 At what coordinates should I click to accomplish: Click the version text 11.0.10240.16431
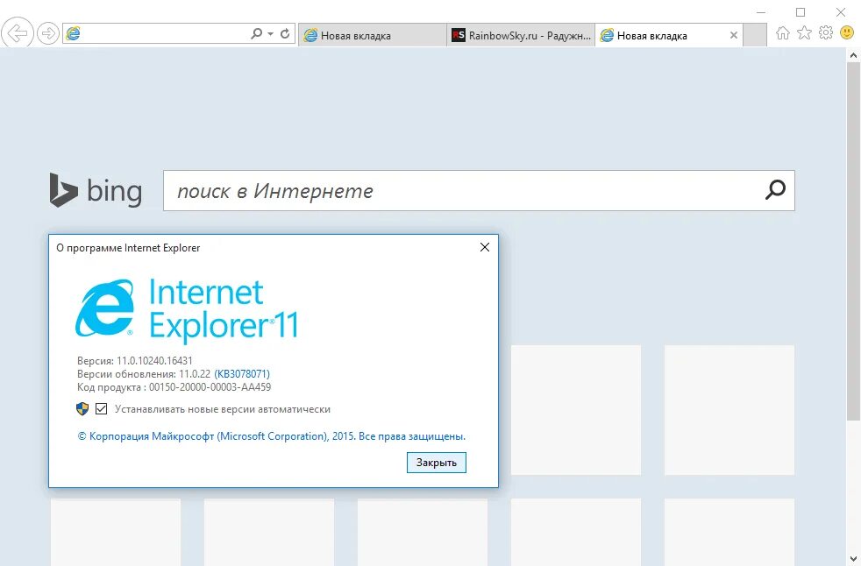[155, 361]
